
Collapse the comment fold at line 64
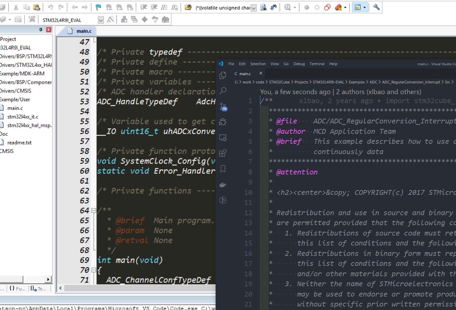[93, 210]
